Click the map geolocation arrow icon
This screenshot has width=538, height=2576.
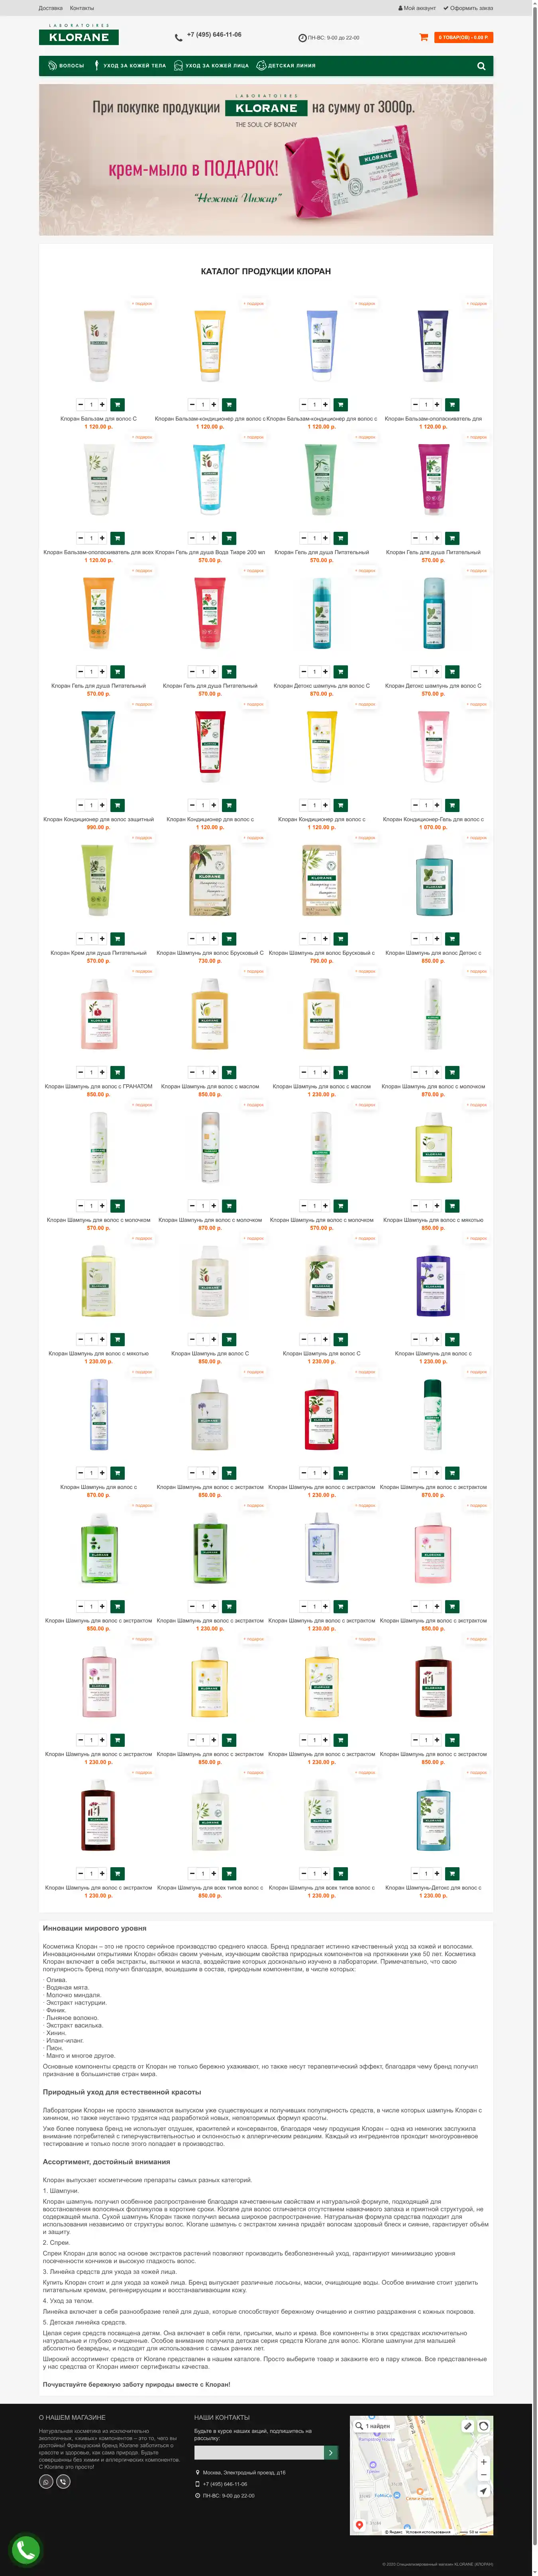pyautogui.click(x=483, y=2491)
